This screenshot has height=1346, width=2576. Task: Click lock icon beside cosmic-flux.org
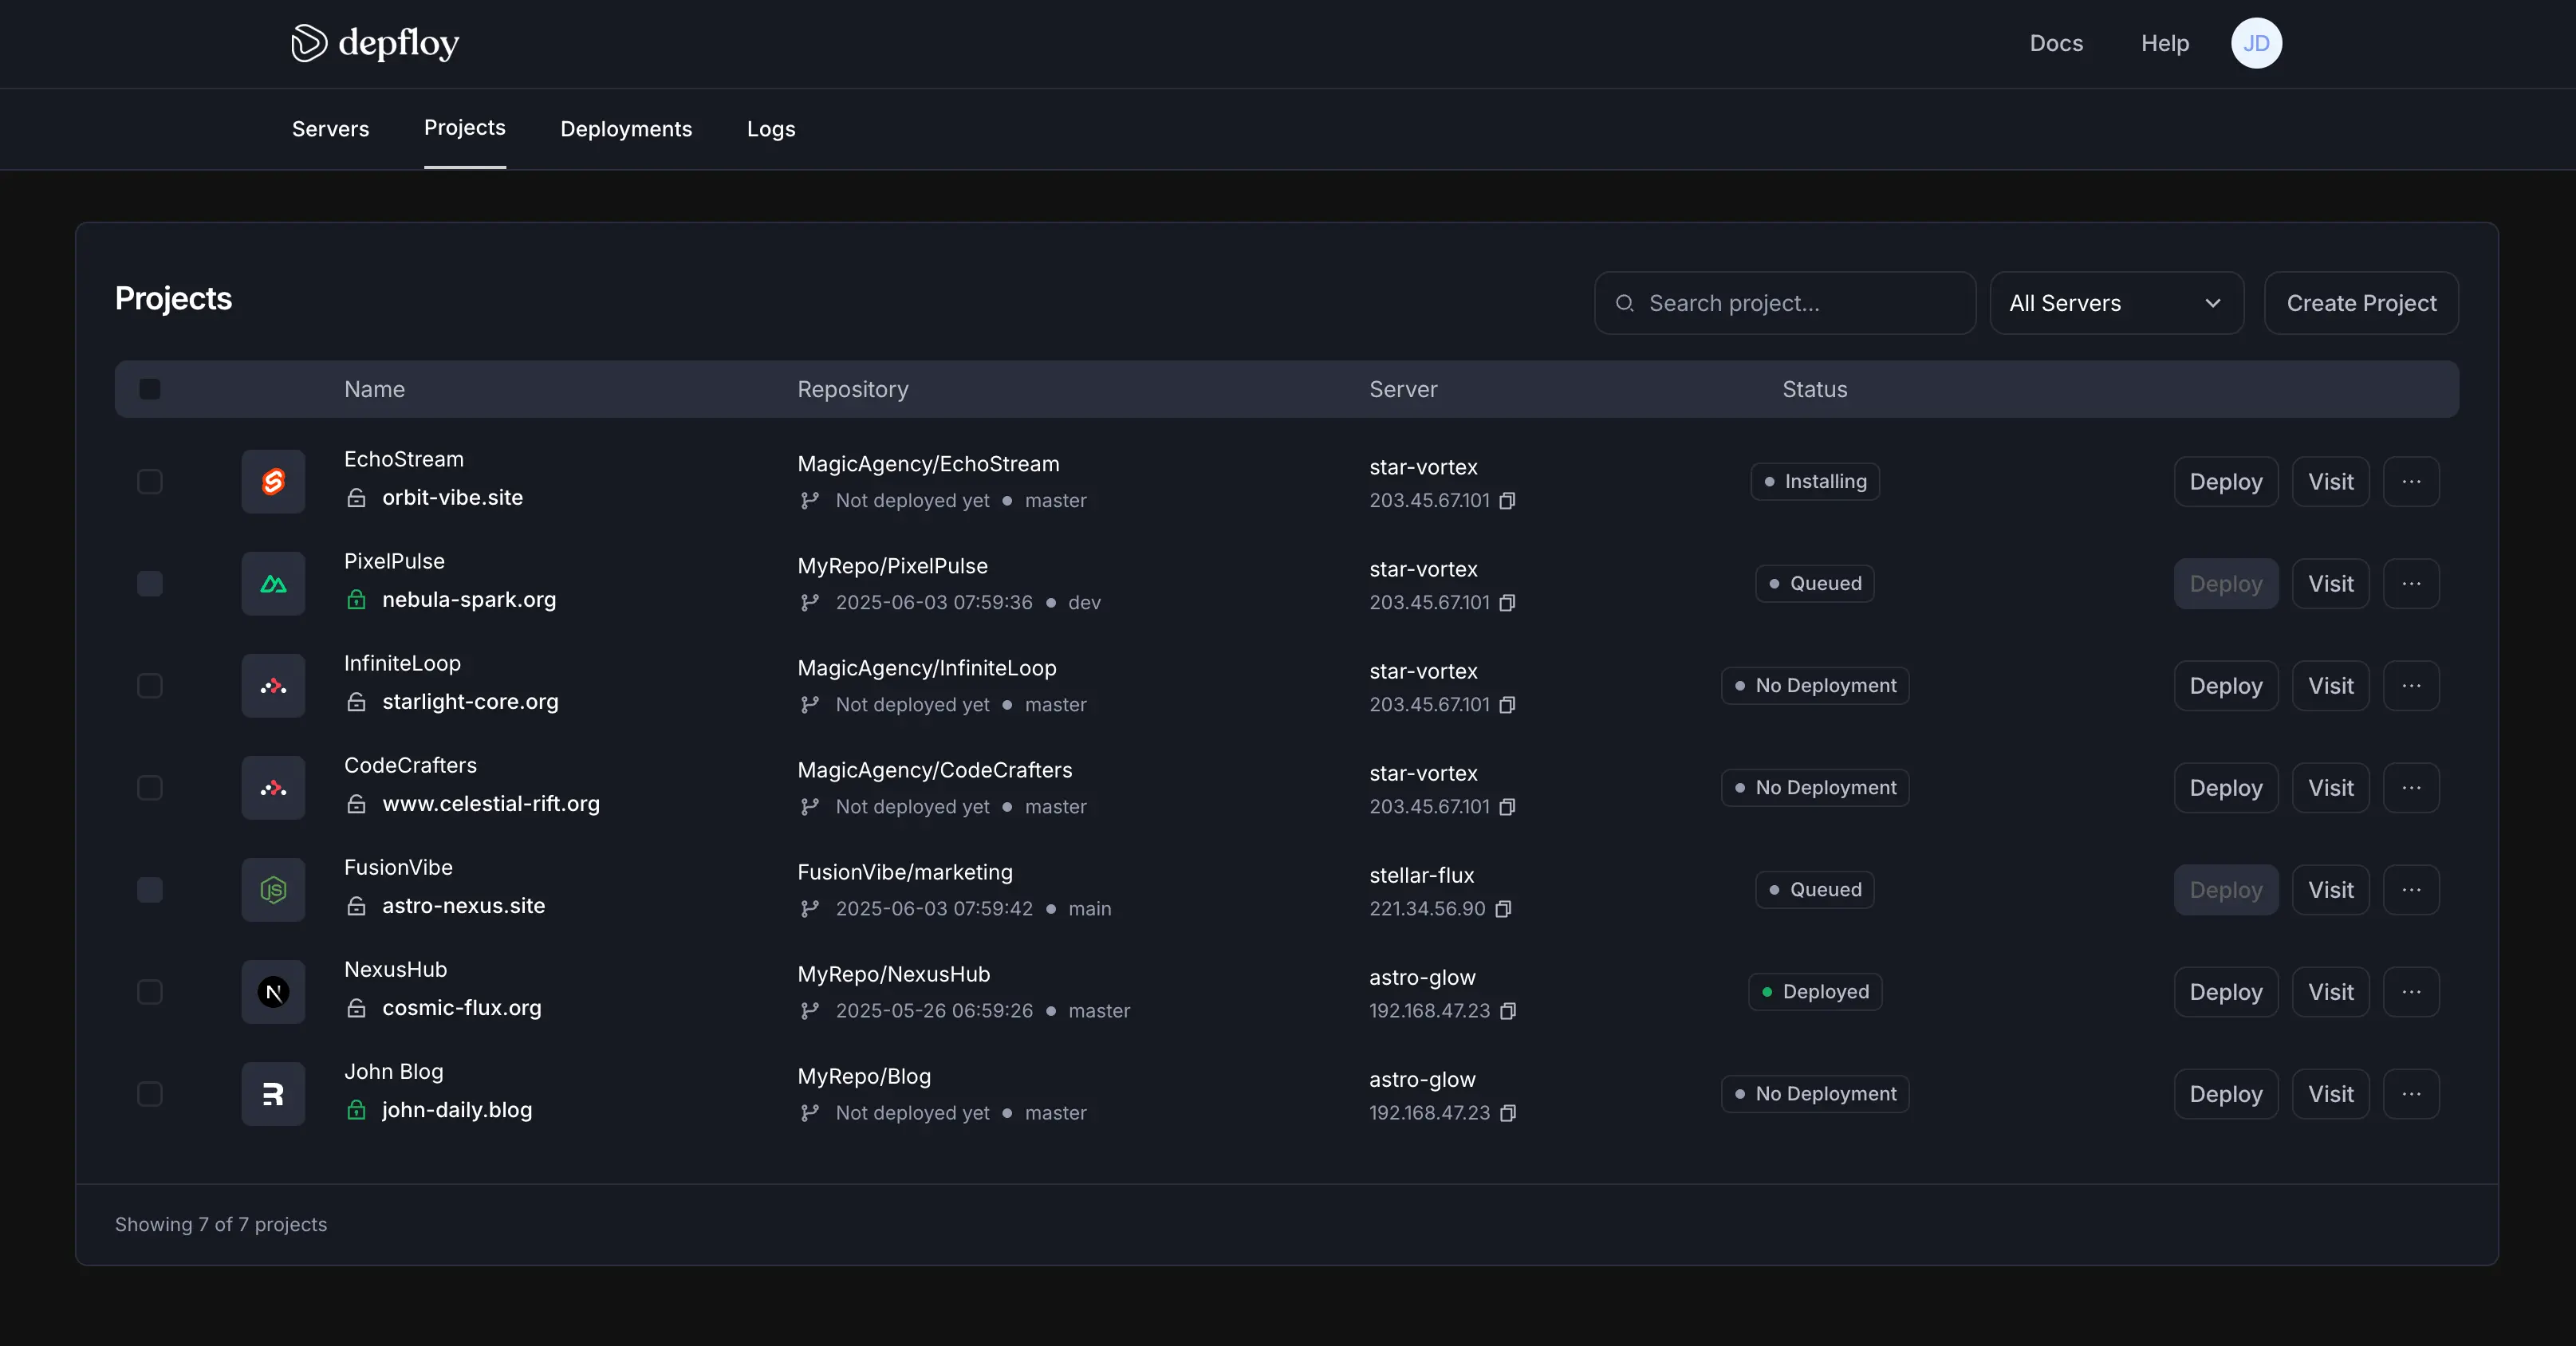coord(356,1007)
